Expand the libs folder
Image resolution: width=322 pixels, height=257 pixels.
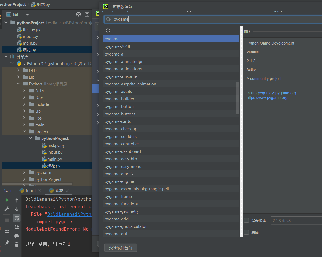[x=24, y=118]
